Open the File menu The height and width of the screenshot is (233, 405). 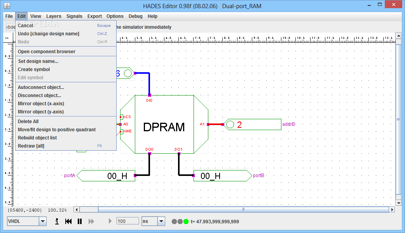pyautogui.click(x=9, y=16)
